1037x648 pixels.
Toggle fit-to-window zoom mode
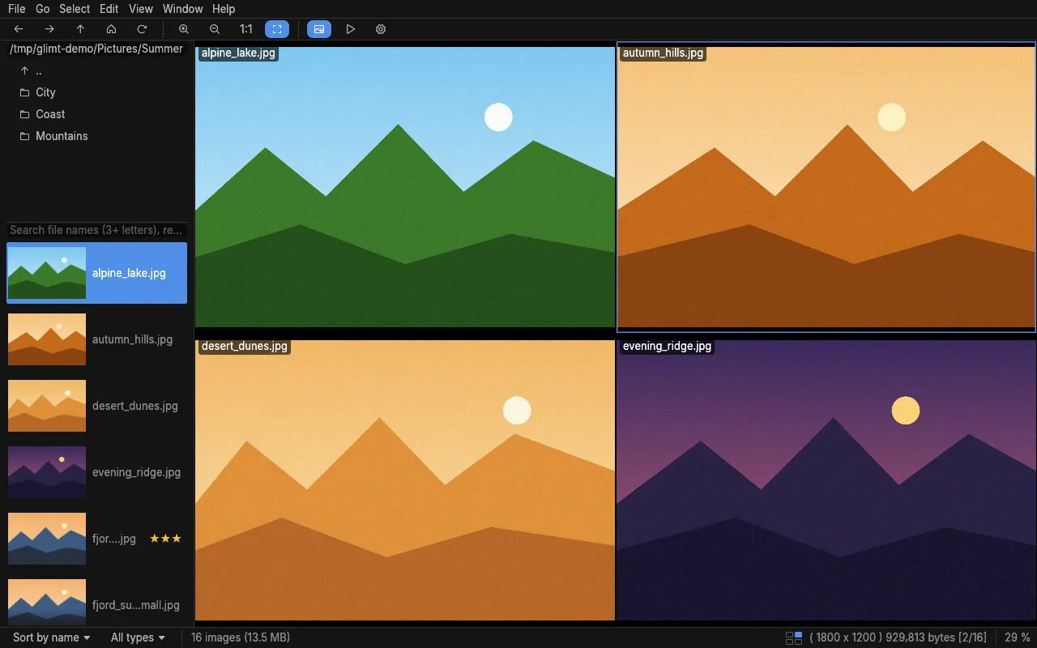(x=277, y=29)
